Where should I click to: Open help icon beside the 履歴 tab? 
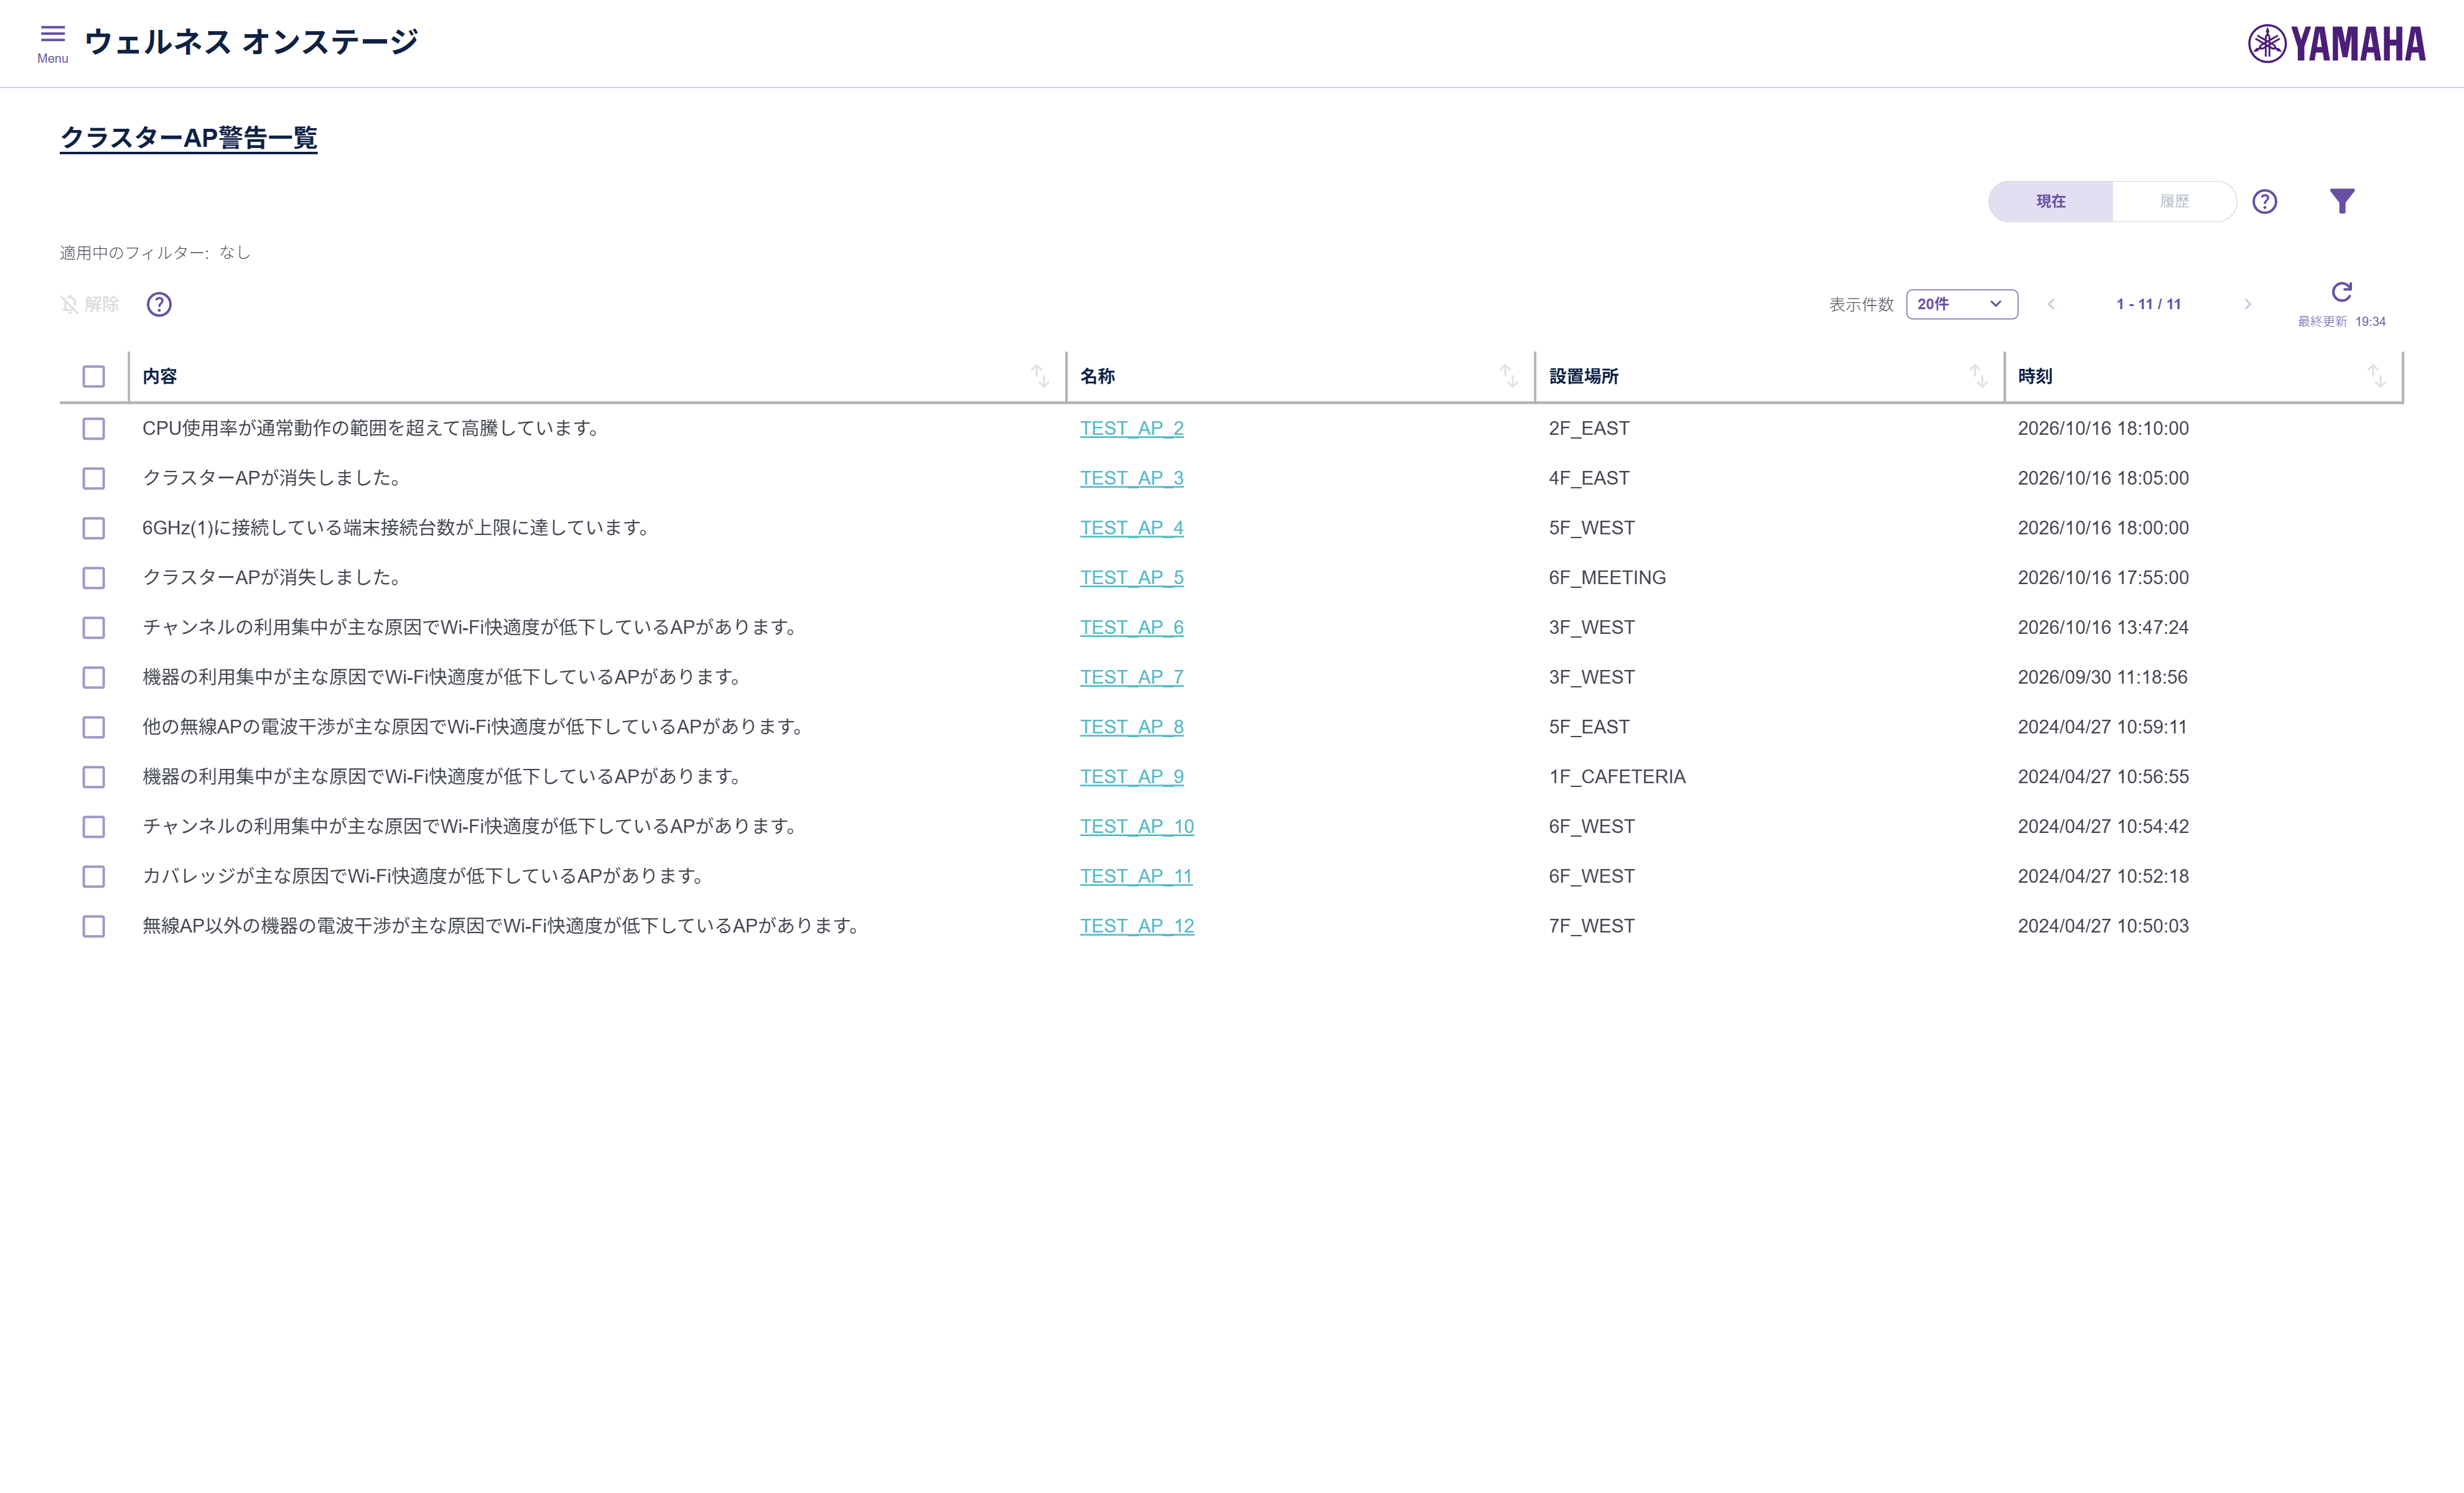coord(2265,201)
